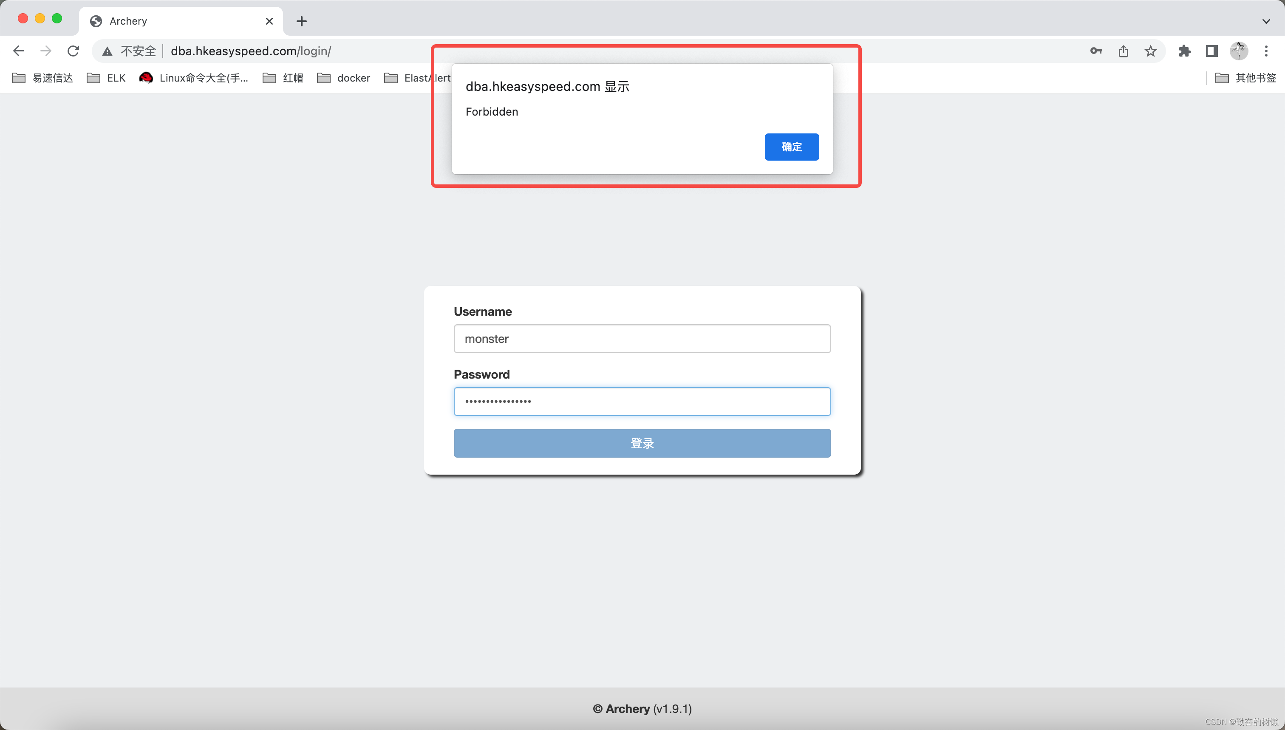Open the ELK bookmarks folder
This screenshot has height=730, width=1285.
(x=106, y=78)
